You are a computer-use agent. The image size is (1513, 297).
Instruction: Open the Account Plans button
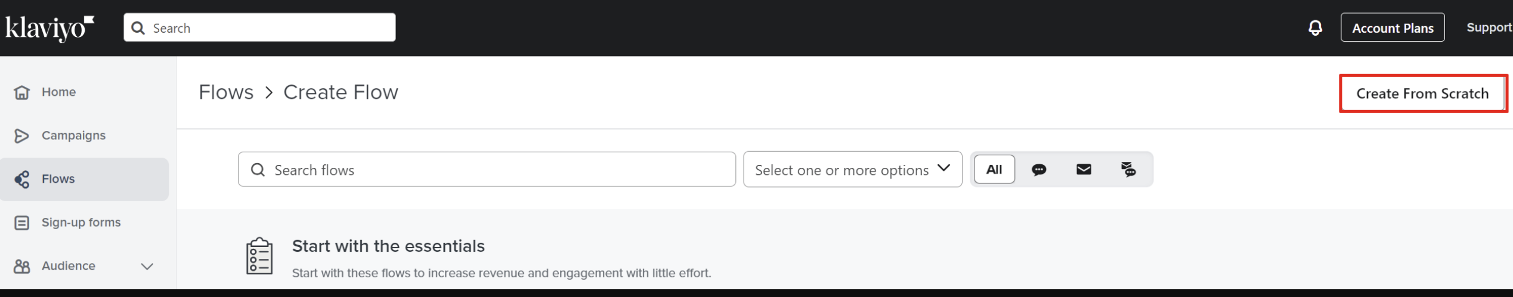pos(1393,27)
